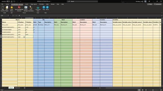The image size is (163, 91).
Task: Launch Excel Automation tool
Action: tap(31, 9)
